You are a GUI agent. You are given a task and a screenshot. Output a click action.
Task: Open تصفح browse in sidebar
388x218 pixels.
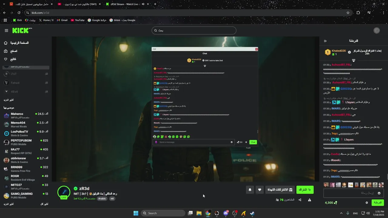pyautogui.click(x=11, y=51)
